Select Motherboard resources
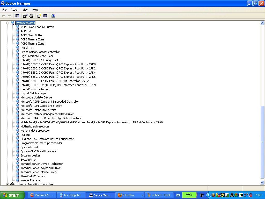Screen dimensions: 265x199 pyautogui.click(x=35, y=126)
